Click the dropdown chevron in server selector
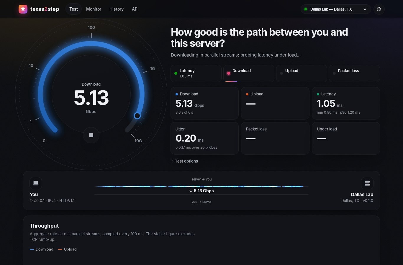403x265 pixels. tap(365, 9)
